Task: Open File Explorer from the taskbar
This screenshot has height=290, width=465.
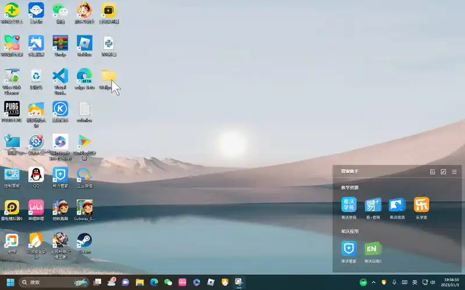Action: (139, 282)
